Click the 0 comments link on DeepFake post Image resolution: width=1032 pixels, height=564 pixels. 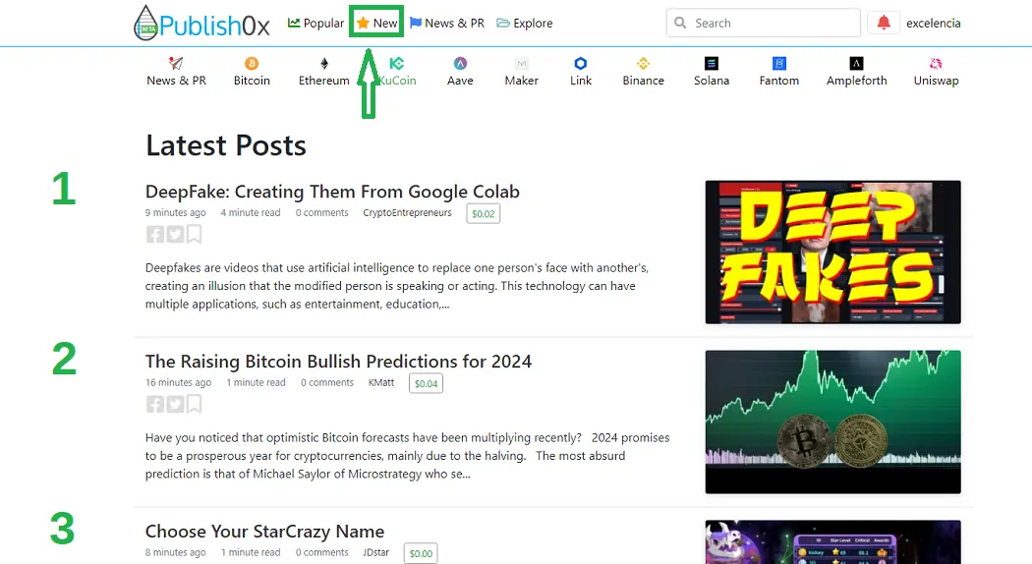click(x=321, y=212)
